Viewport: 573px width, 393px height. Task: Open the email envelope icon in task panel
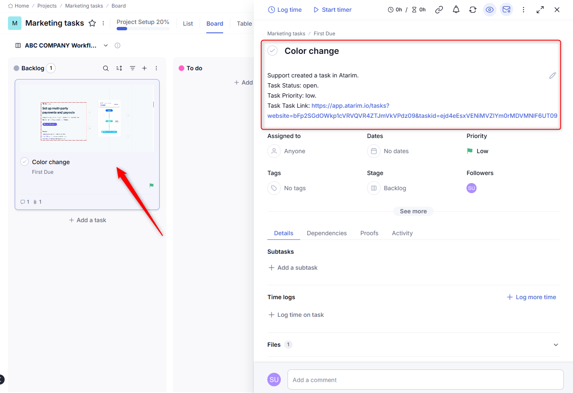point(506,10)
